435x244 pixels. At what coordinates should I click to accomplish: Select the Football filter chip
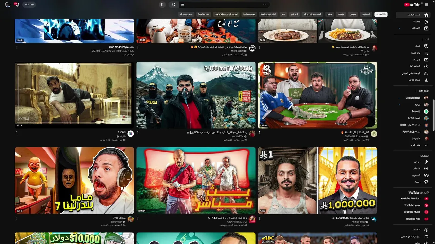tap(294, 14)
